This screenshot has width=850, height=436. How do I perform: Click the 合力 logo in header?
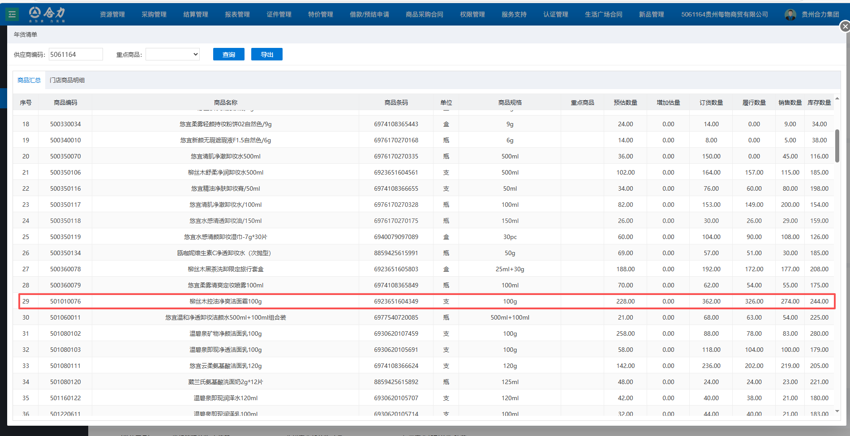[x=47, y=14]
